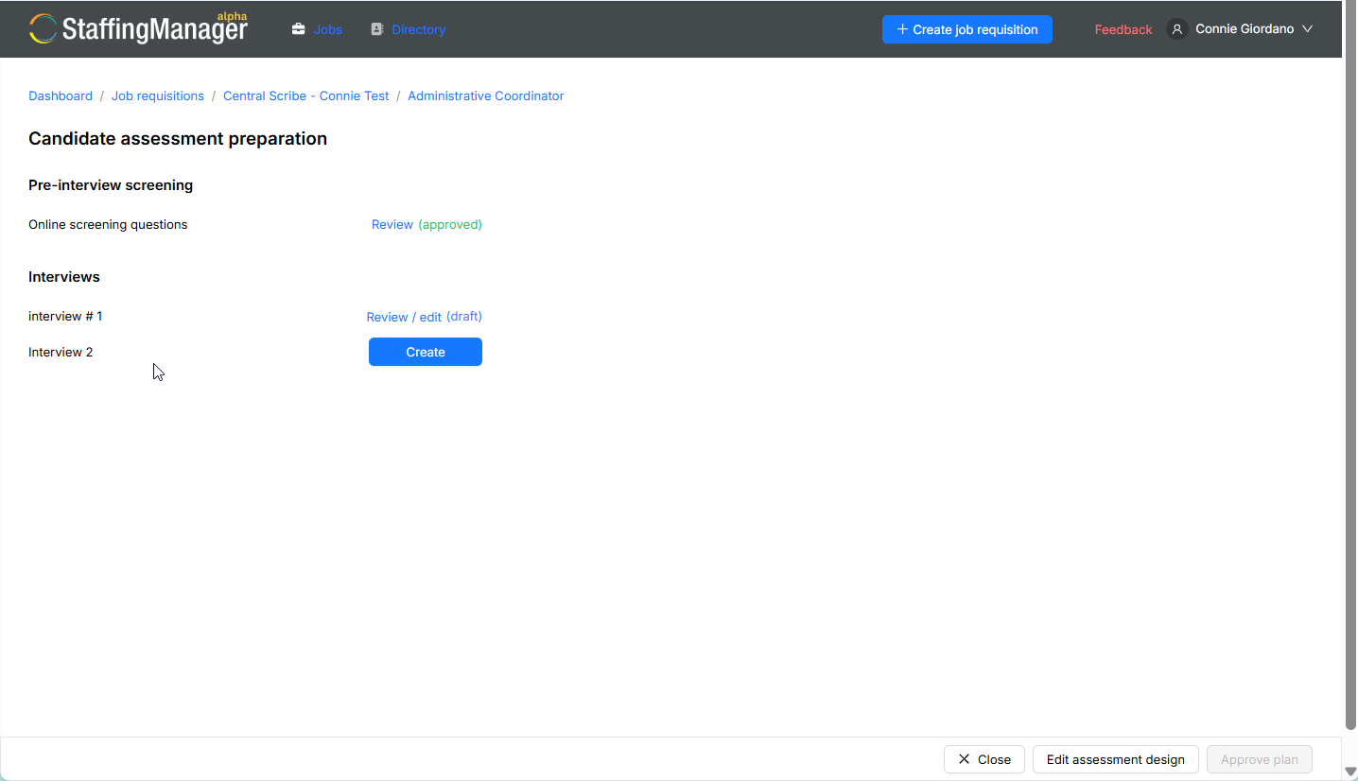Click the 'Interviews' section heading
Image resolution: width=1358 pixels, height=781 pixels.
coord(64,277)
